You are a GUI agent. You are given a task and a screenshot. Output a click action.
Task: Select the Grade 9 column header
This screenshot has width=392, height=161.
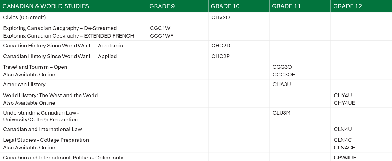162,6
